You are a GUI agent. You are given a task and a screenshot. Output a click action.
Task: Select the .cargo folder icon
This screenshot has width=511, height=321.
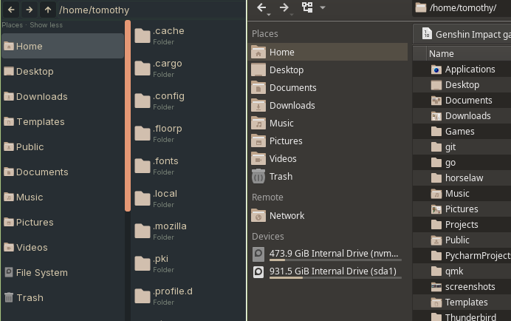point(143,68)
